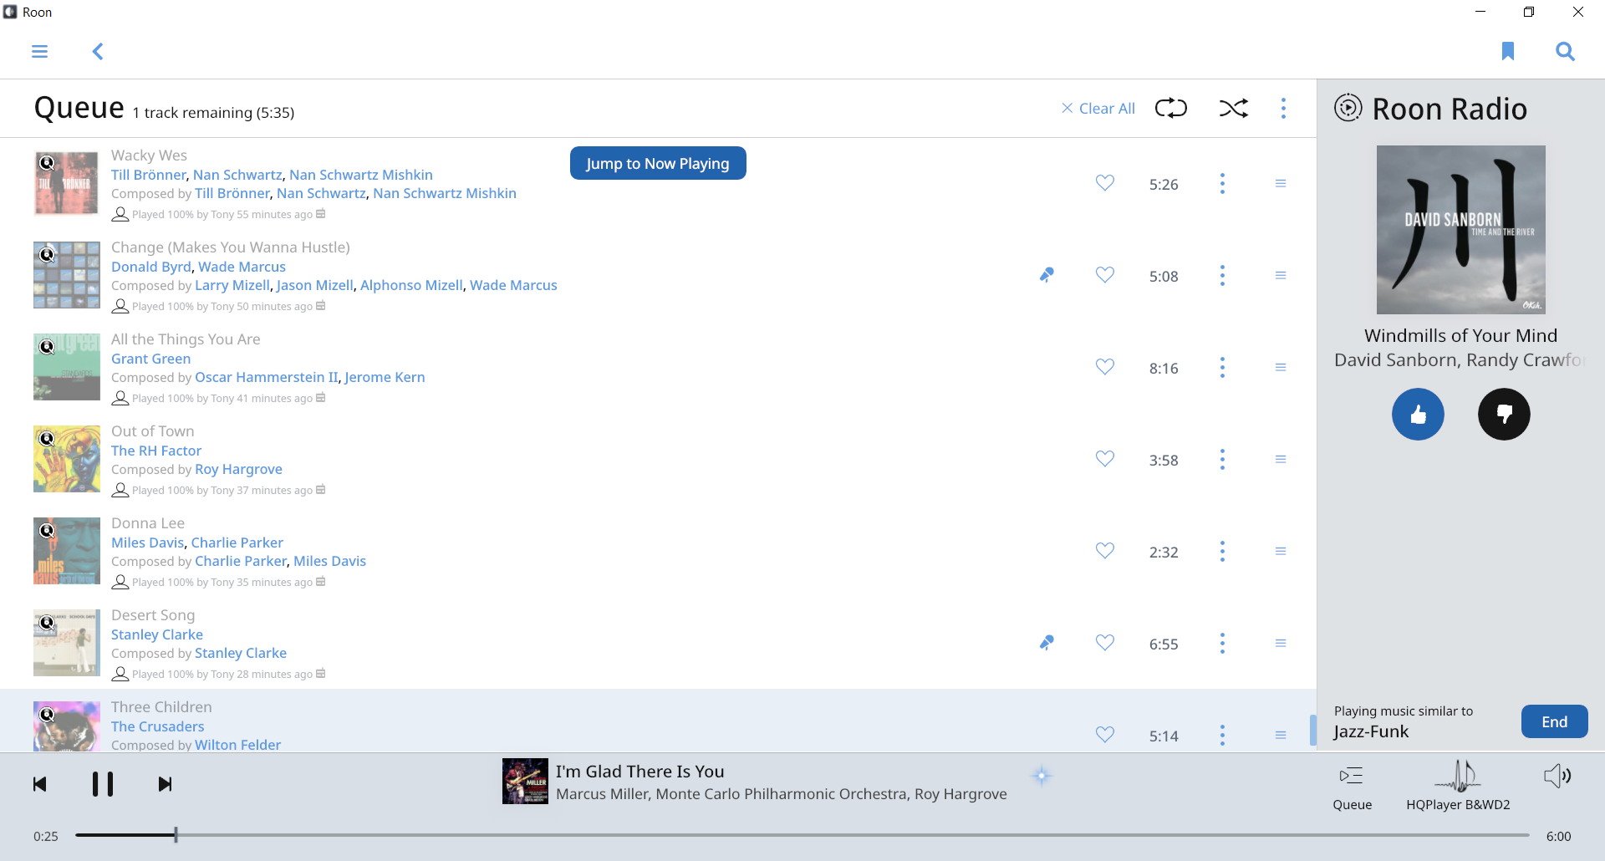1605x861 pixels.
Task: Open more options for Change track
Action: click(x=1222, y=276)
